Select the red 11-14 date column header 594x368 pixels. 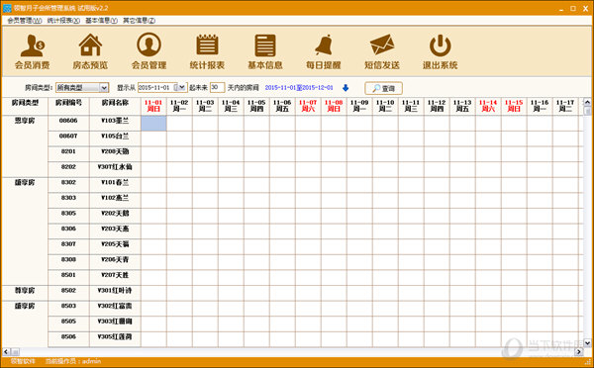point(488,106)
